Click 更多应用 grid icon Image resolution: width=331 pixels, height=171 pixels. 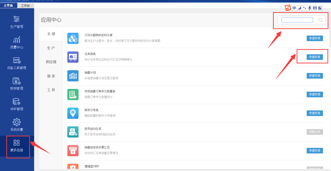point(17,143)
